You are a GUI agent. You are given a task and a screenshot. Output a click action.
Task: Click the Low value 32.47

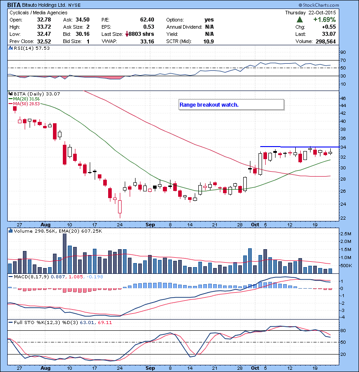point(44,34)
